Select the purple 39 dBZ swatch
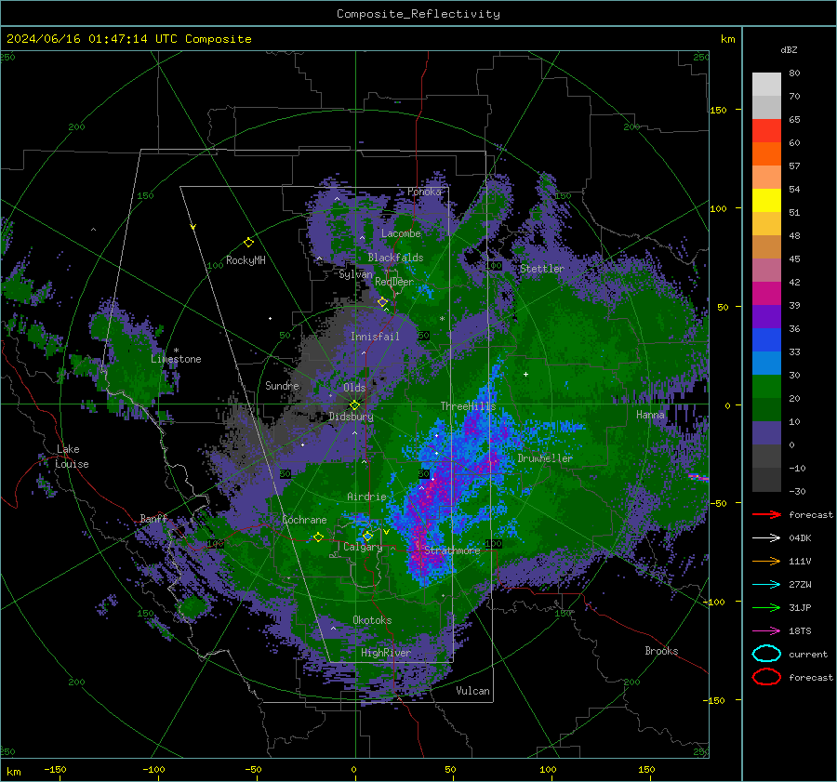Image resolution: width=837 pixels, height=782 pixels. 766,316
